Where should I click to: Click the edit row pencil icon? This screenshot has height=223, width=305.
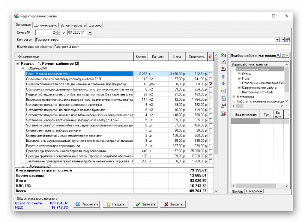(223, 62)
